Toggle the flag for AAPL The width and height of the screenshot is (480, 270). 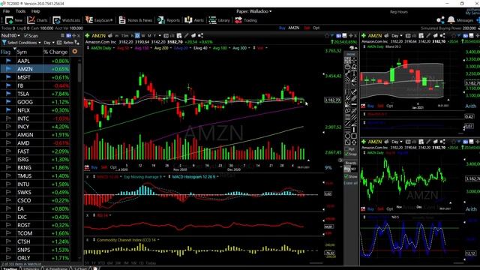coord(8,61)
